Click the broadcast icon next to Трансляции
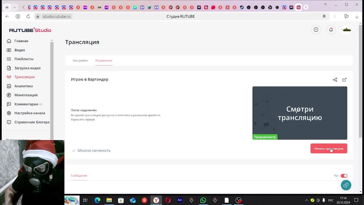364x205 pixels. (x=9, y=77)
